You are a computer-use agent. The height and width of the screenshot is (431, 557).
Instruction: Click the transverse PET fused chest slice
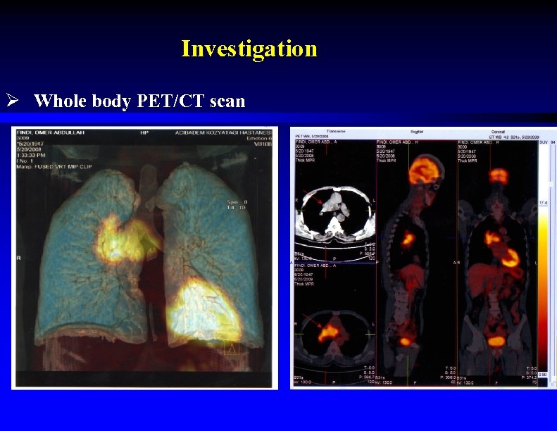[334, 336]
